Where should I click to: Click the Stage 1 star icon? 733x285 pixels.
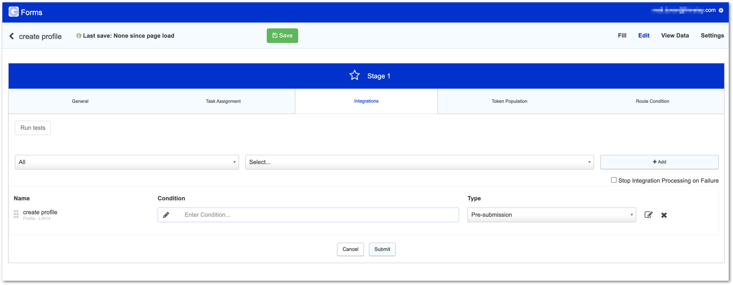[354, 75]
